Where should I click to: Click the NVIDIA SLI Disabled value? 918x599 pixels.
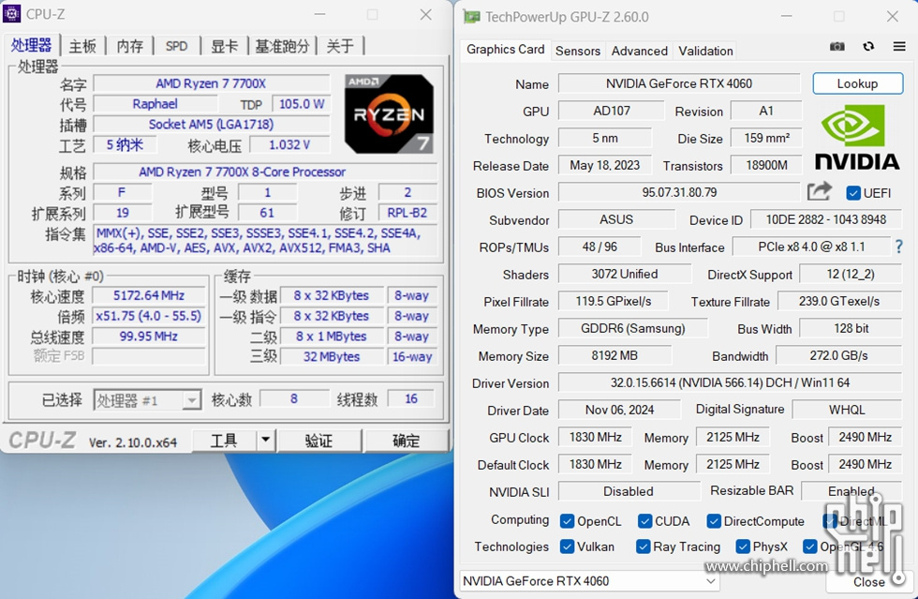(629, 491)
